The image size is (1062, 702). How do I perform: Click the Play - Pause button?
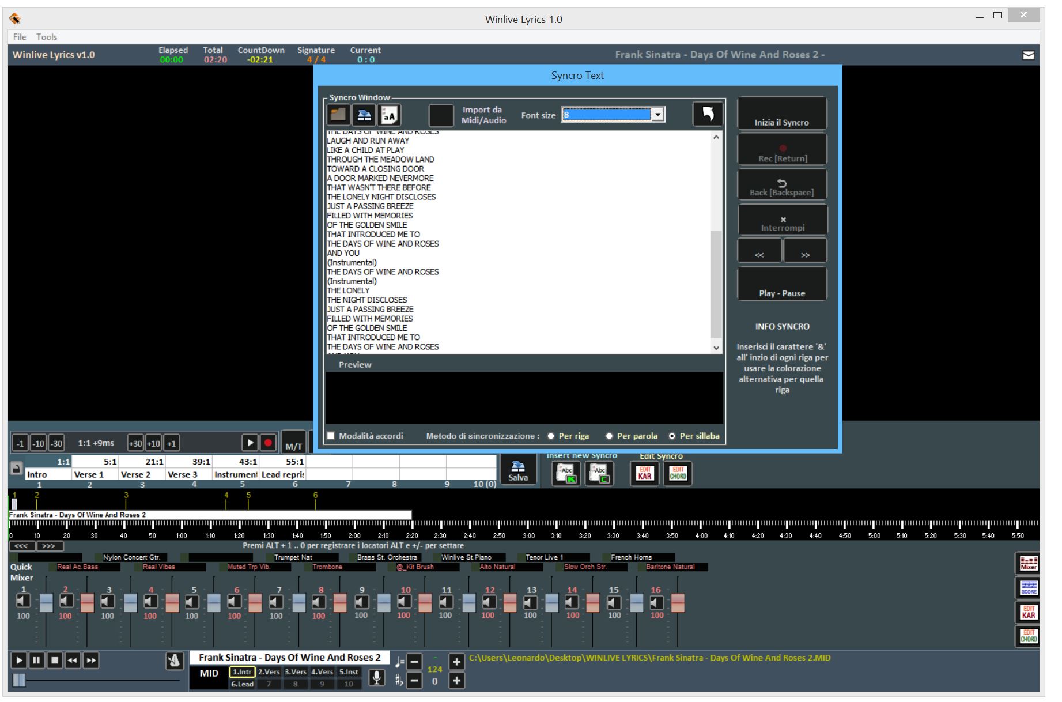[782, 284]
